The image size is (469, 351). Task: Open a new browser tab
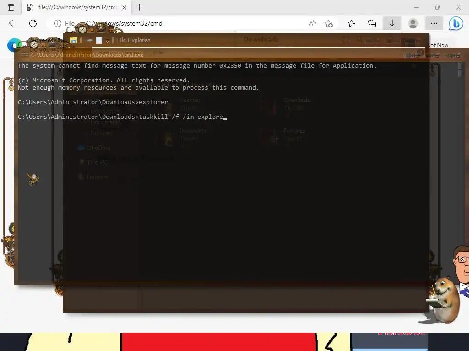(139, 7)
